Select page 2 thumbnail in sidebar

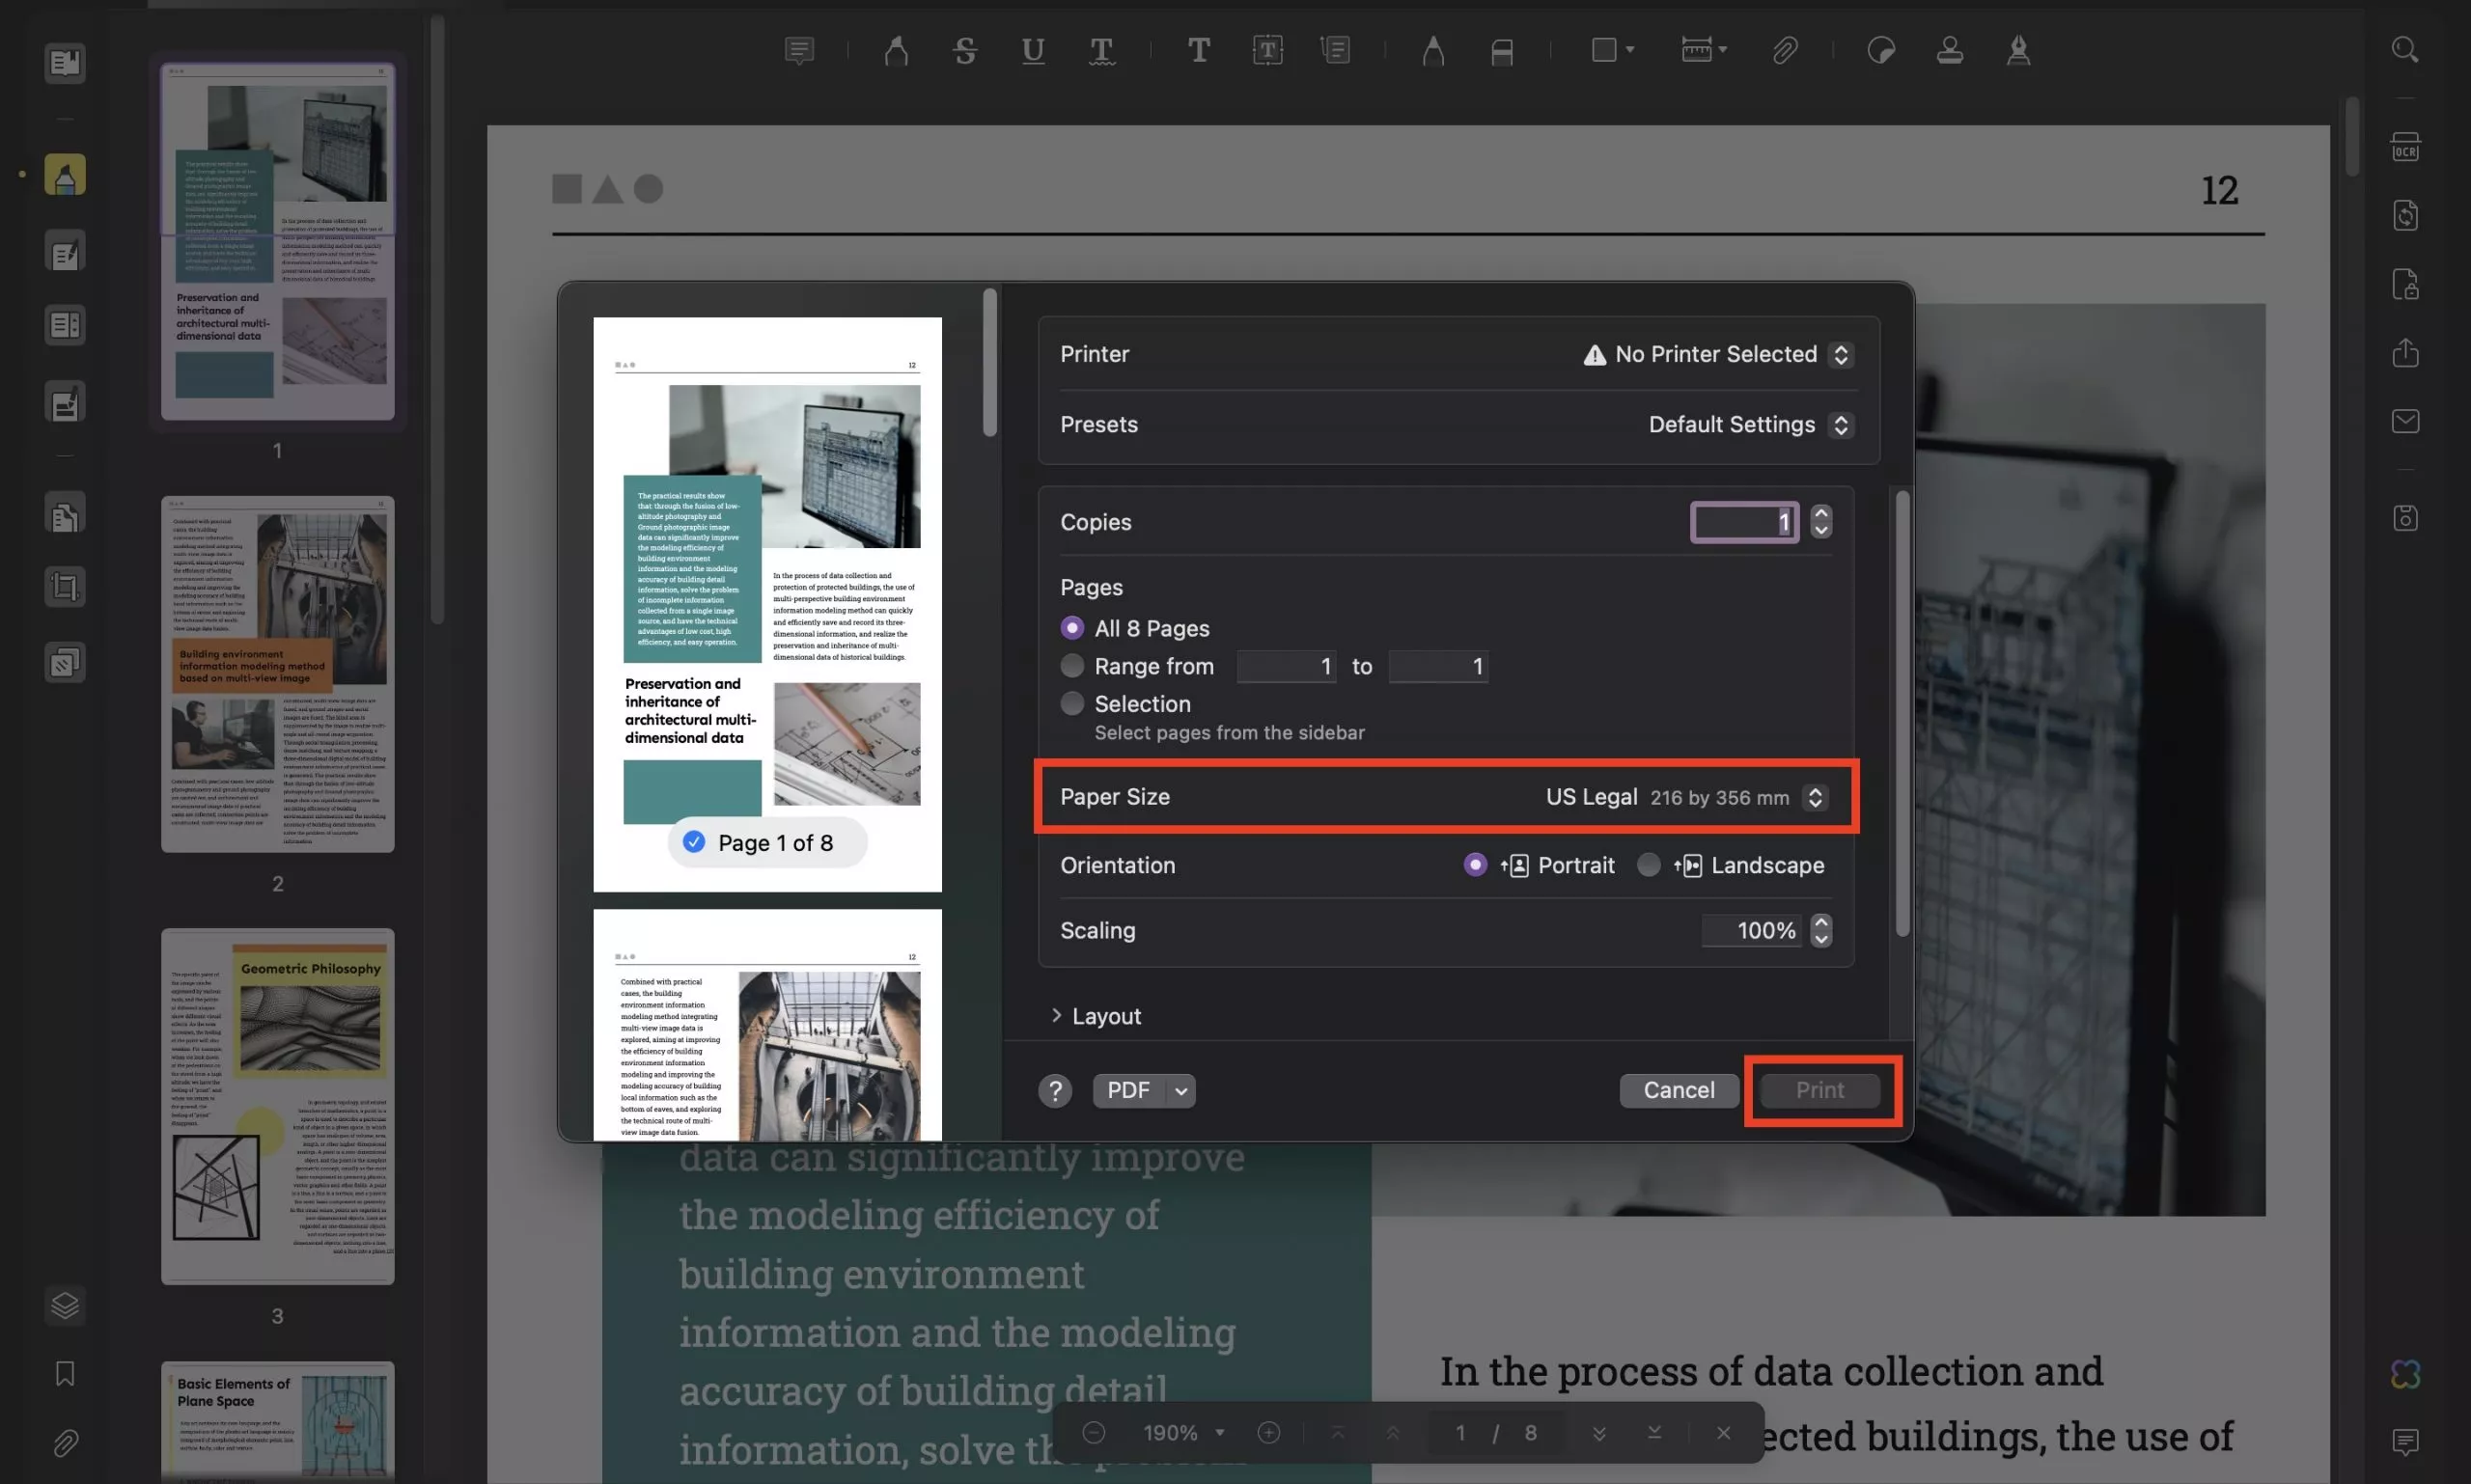click(277, 675)
